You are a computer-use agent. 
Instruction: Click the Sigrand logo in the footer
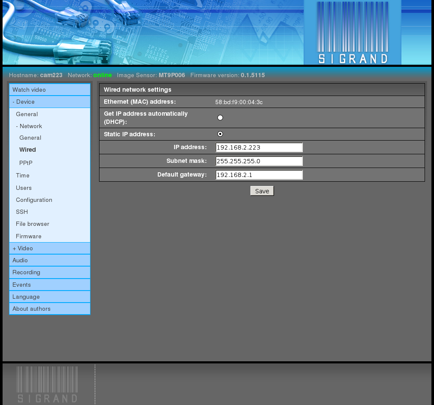pos(47,384)
